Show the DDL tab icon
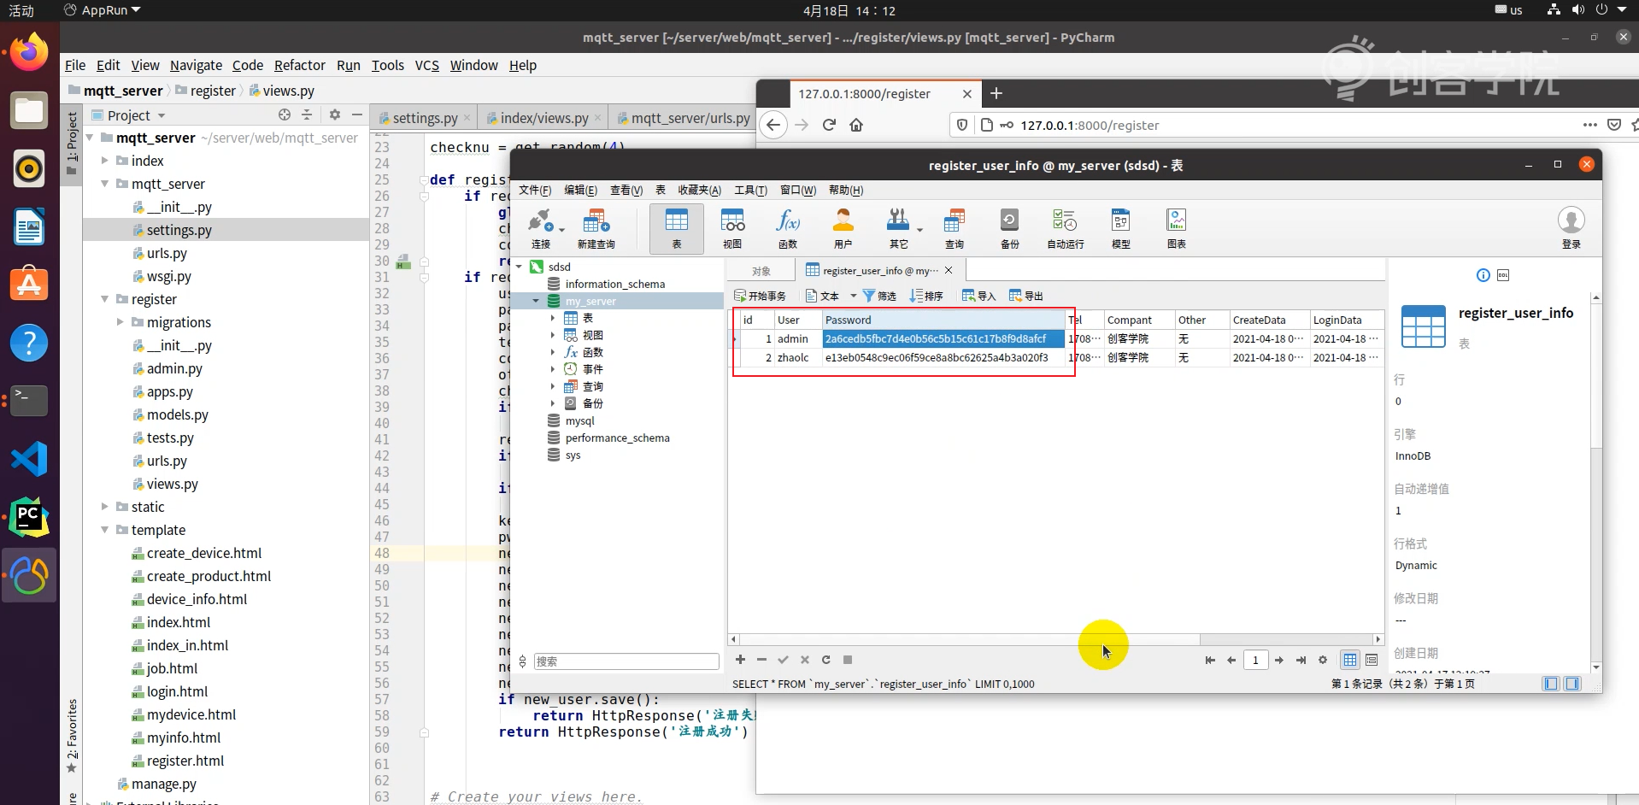This screenshot has height=805, width=1639. click(1503, 275)
